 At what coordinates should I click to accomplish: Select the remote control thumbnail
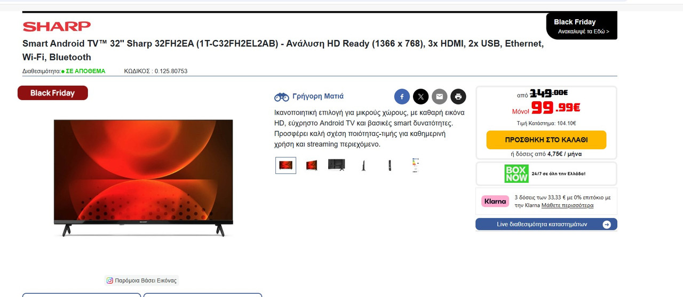point(390,165)
